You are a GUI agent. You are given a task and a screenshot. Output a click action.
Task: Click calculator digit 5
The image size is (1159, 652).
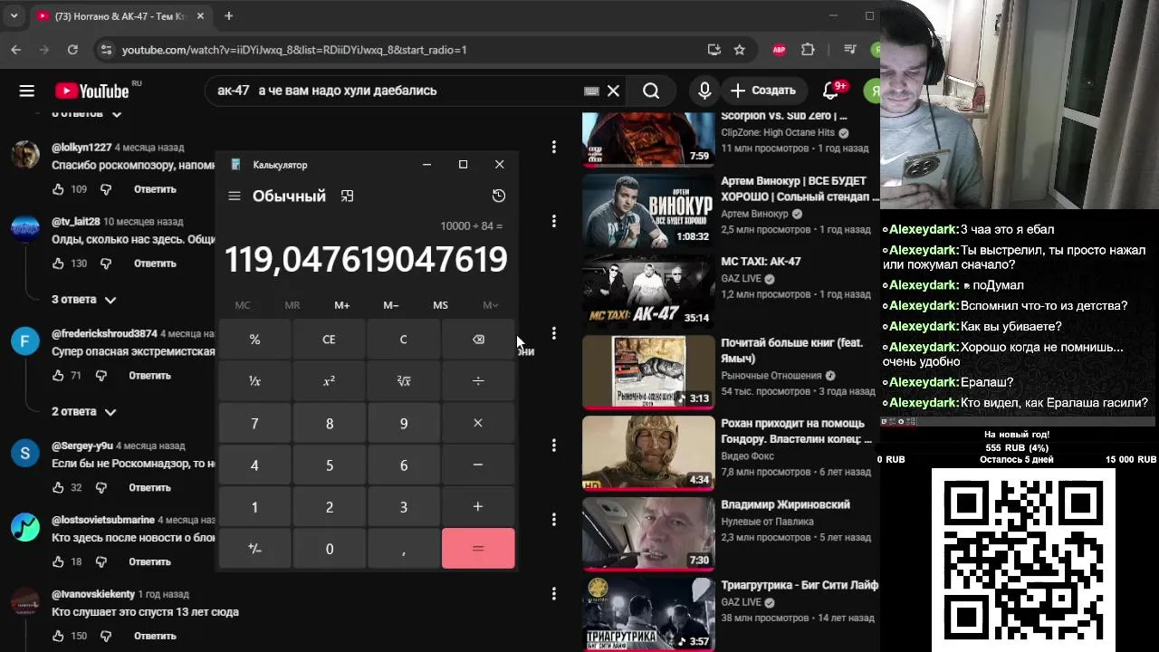pyautogui.click(x=329, y=465)
